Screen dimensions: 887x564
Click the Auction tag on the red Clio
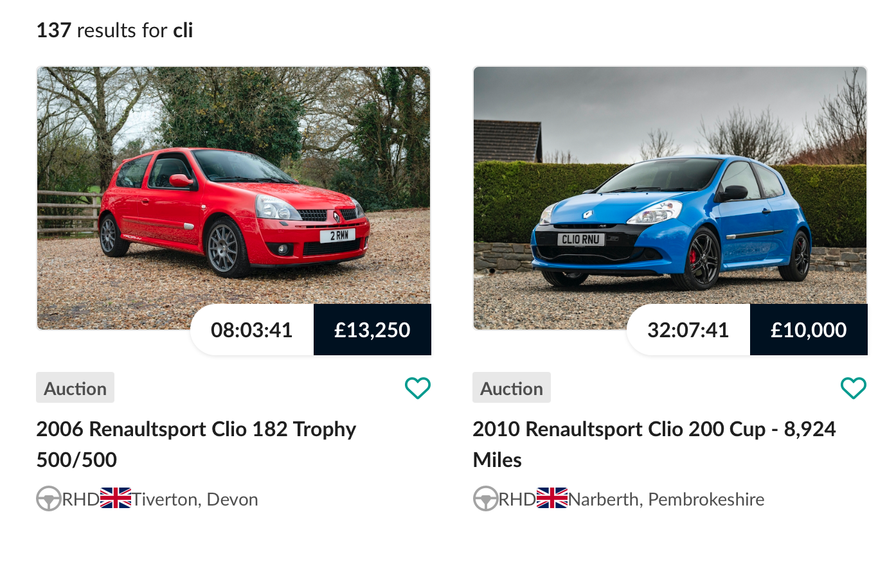pyautogui.click(x=75, y=388)
